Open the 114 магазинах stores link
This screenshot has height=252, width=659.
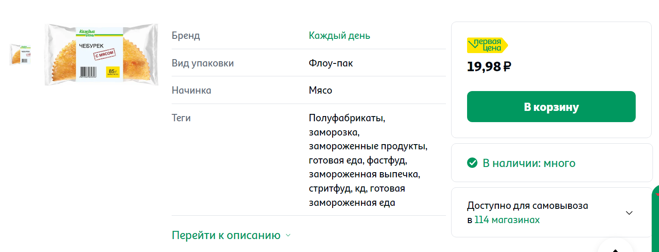click(x=507, y=220)
